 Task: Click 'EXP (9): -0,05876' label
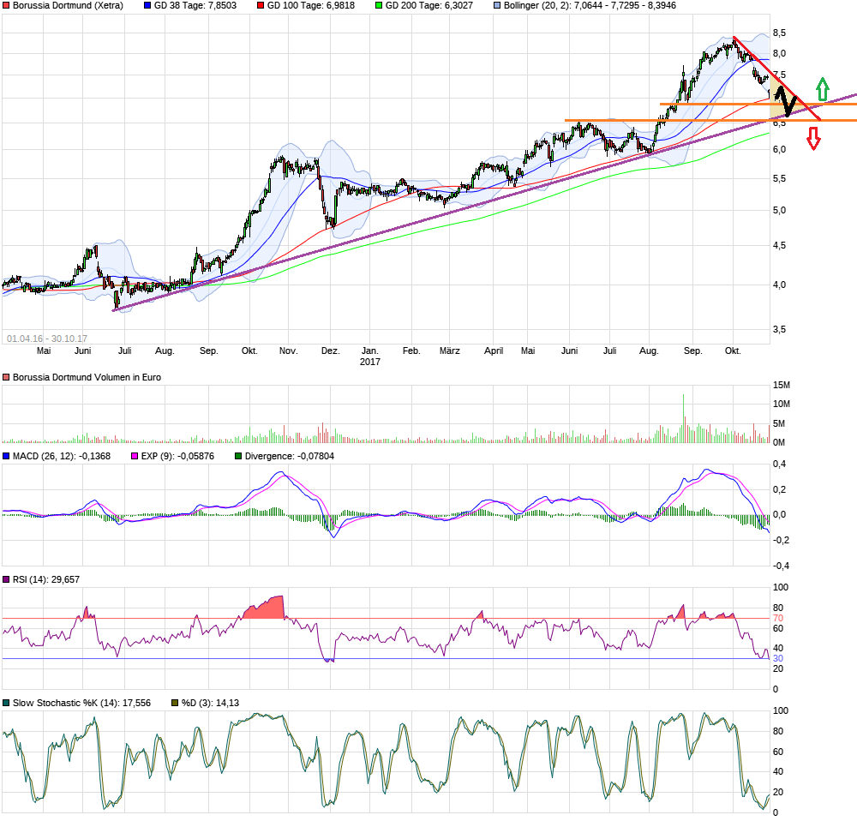[x=177, y=456]
